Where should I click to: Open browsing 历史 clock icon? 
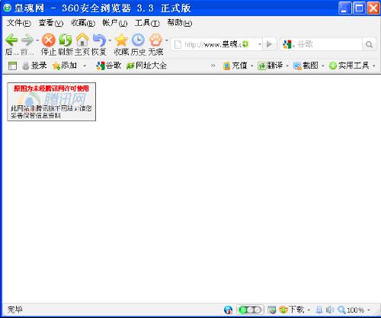138,40
